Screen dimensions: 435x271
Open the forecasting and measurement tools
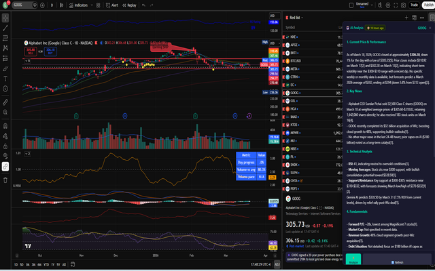[x=5, y=58]
